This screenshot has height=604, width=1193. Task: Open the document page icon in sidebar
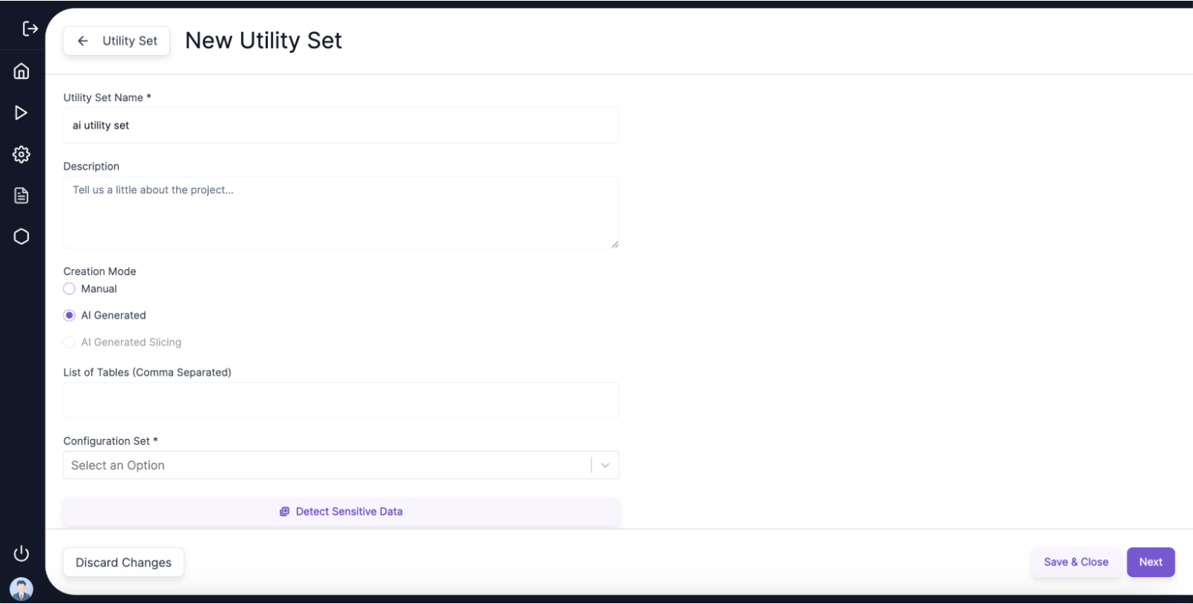point(21,196)
